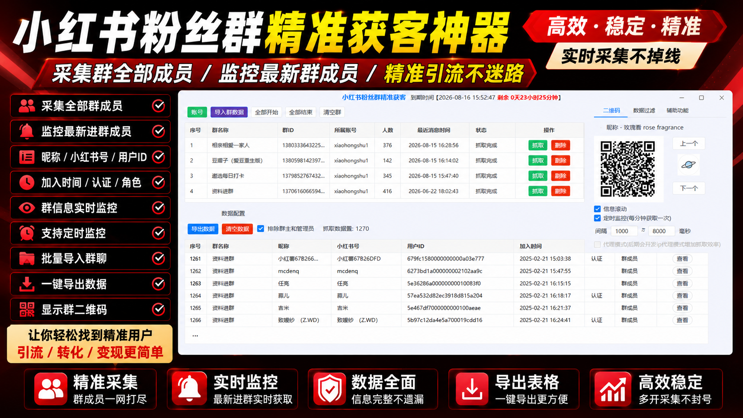Image resolution: width=743 pixels, height=418 pixels.
Task: Click 抓取 for group 相亲相爱一家人
Action: click(538, 145)
